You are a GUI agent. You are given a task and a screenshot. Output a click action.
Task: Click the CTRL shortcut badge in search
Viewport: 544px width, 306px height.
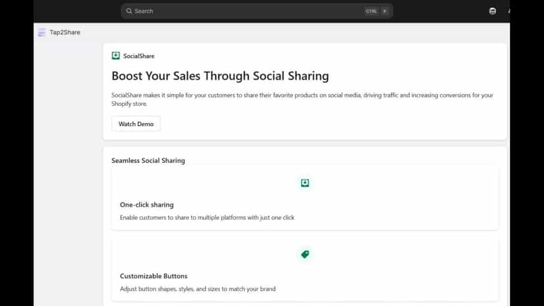point(371,11)
